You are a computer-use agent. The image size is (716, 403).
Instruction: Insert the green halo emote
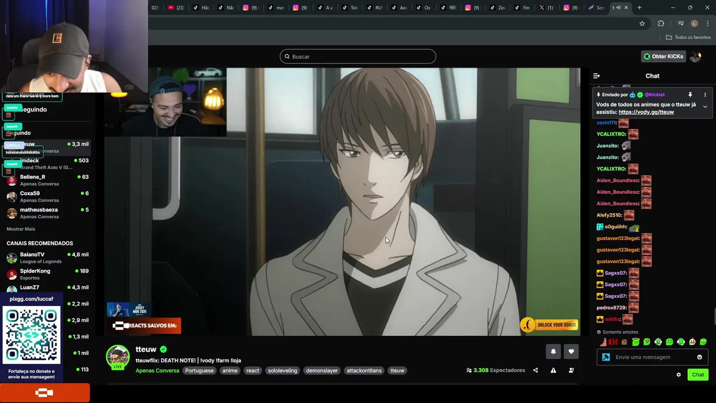pyautogui.click(x=636, y=342)
